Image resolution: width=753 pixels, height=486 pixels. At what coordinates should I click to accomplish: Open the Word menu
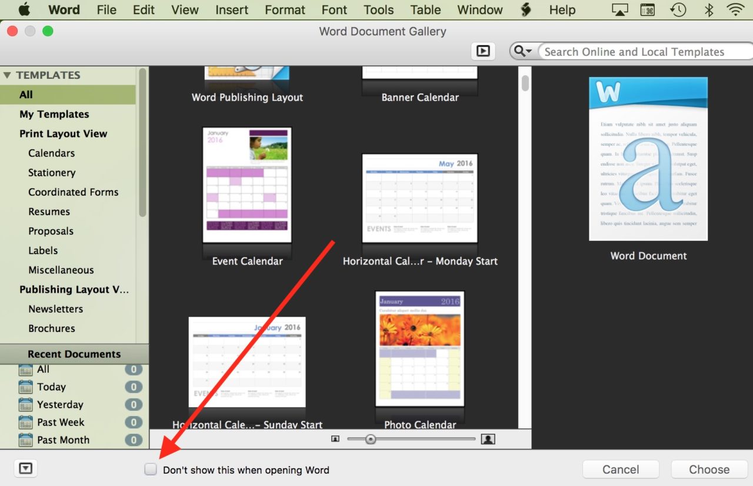pyautogui.click(x=64, y=9)
